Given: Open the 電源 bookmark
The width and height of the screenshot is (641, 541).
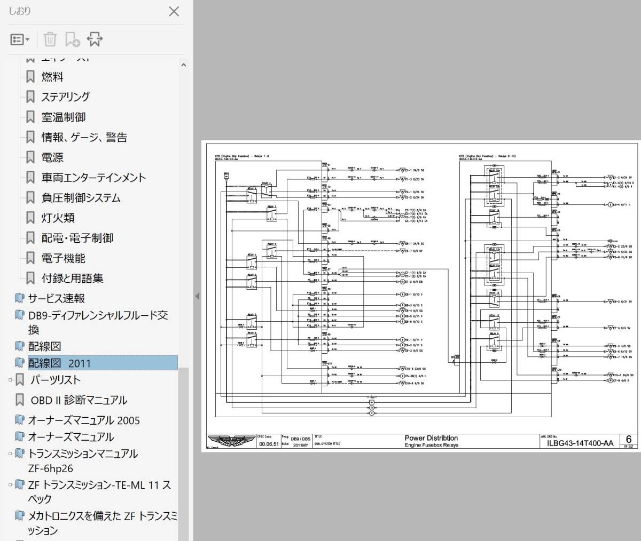Looking at the screenshot, I should click(x=52, y=158).
